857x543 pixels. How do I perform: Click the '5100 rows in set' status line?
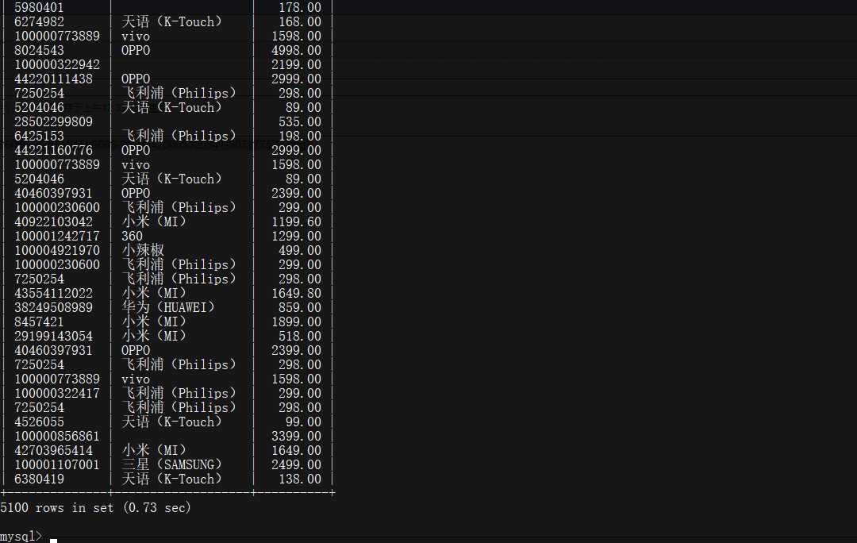(96, 508)
